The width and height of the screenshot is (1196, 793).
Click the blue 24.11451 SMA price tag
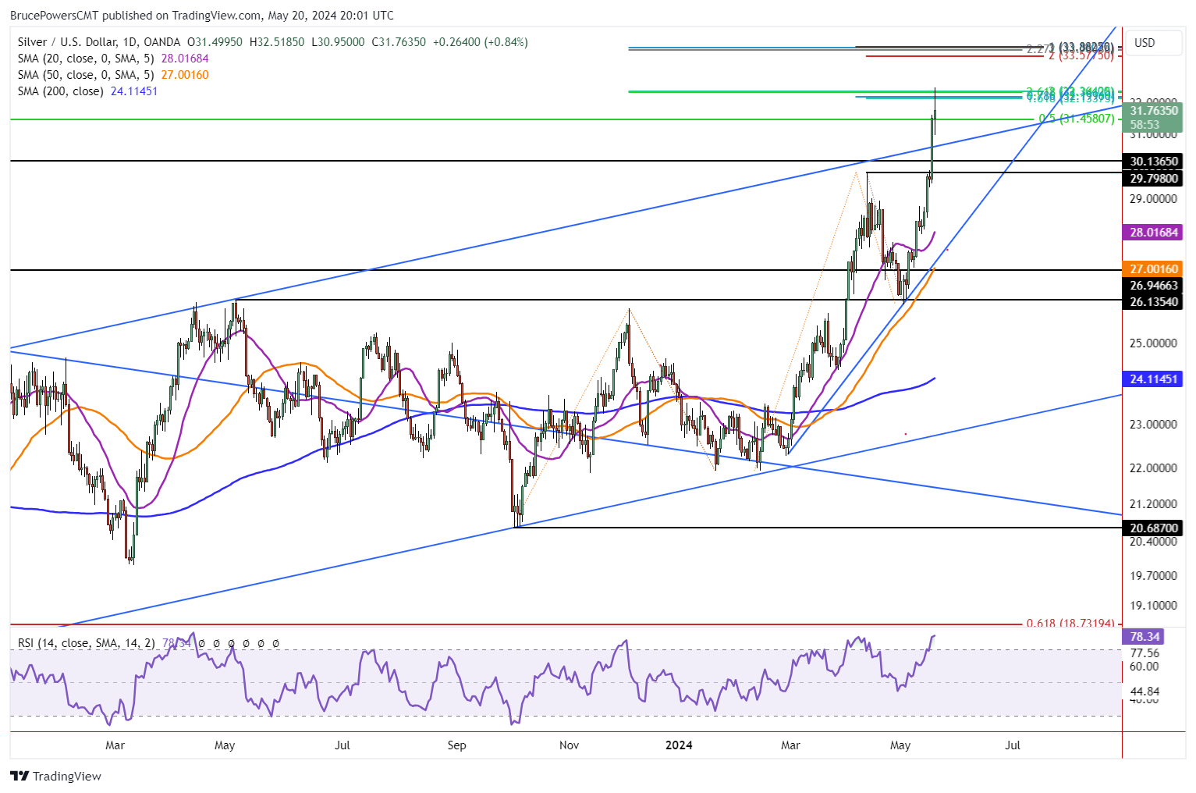click(1153, 379)
